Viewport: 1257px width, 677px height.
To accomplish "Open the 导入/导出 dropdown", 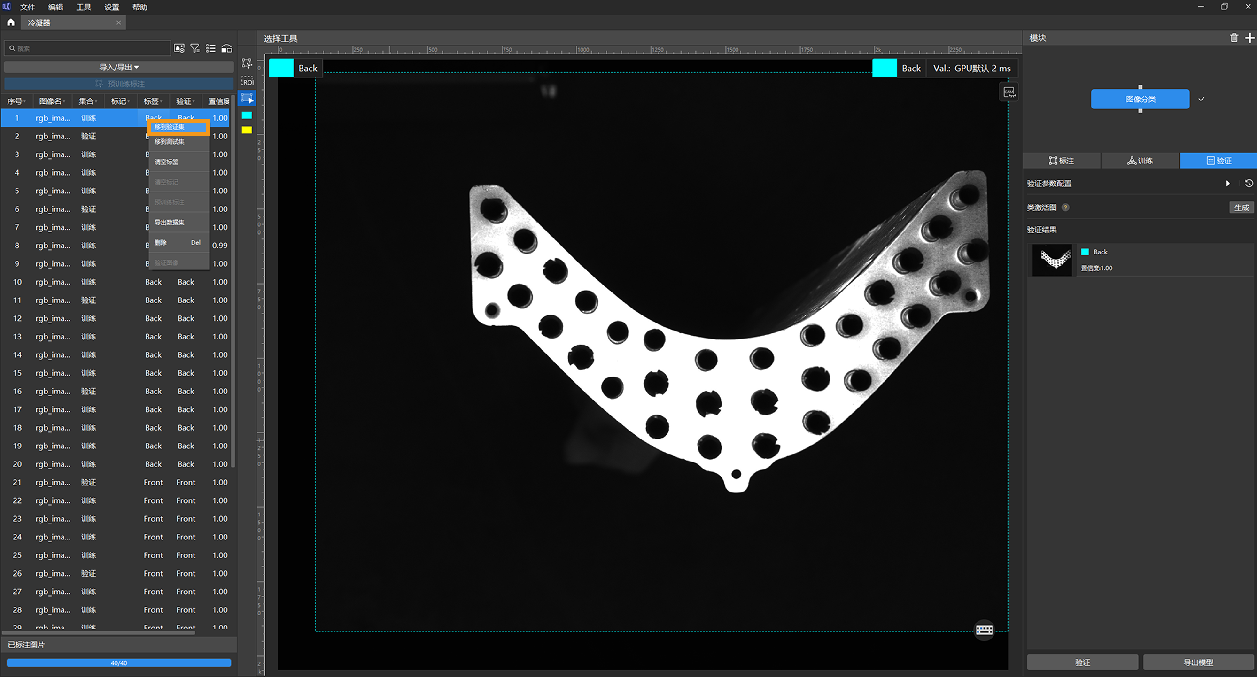I will pyautogui.click(x=118, y=67).
